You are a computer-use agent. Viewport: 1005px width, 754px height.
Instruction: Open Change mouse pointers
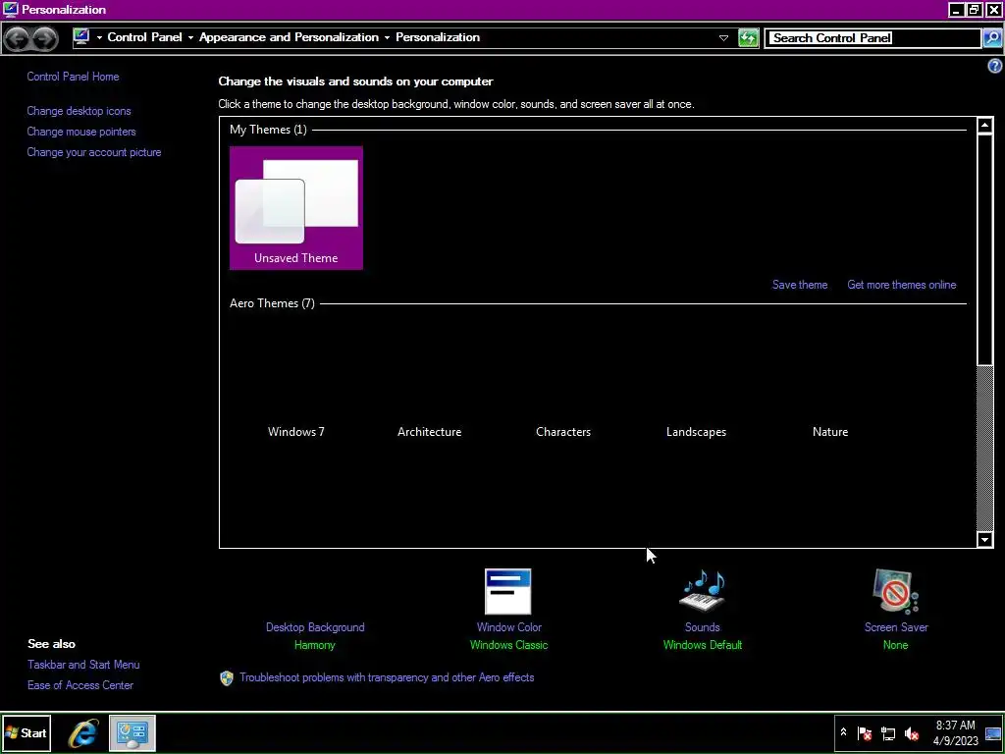[81, 132]
